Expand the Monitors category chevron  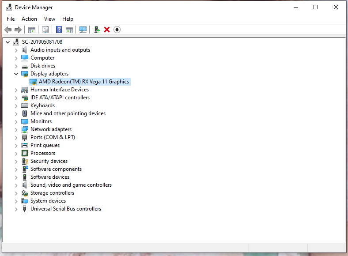click(x=16, y=122)
